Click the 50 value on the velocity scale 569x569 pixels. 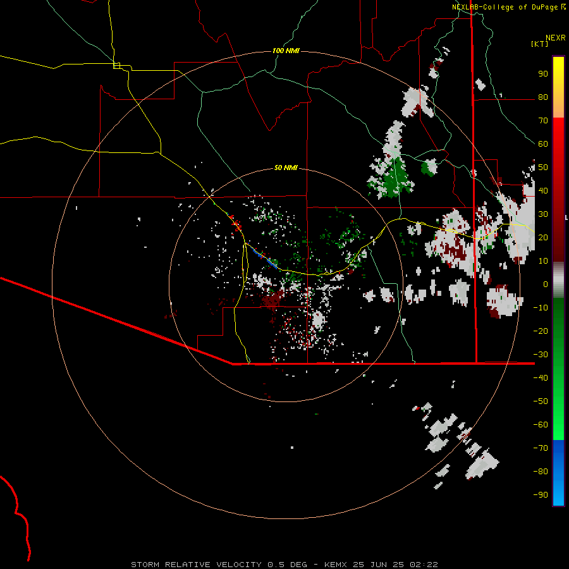[543, 168]
